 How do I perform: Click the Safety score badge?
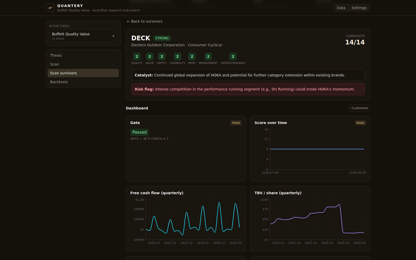[x=162, y=56]
